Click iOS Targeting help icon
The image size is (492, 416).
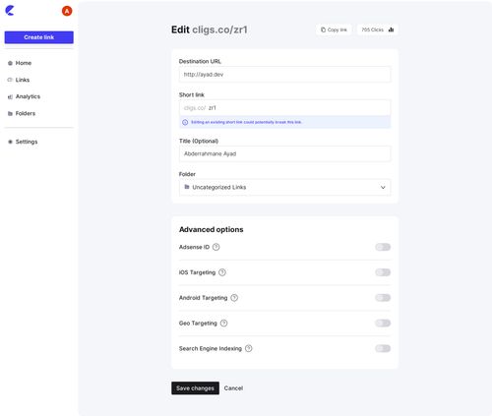[222, 272]
